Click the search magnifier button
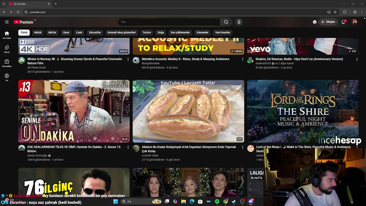Image resolution: width=366 pixels, height=206 pixels. click(x=226, y=22)
